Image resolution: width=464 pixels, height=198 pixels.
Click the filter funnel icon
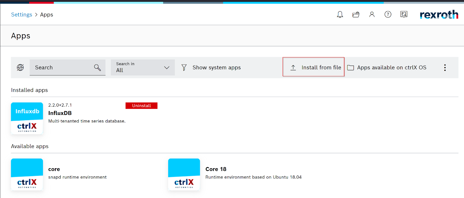[x=184, y=67]
